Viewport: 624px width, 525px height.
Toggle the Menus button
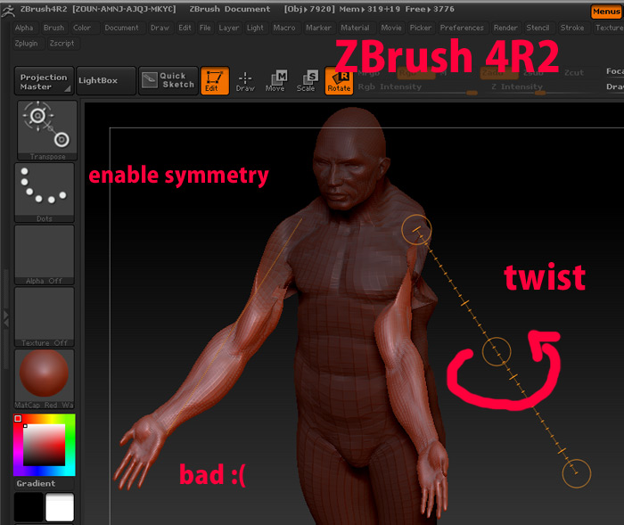pyautogui.click(x=606, y=12)
